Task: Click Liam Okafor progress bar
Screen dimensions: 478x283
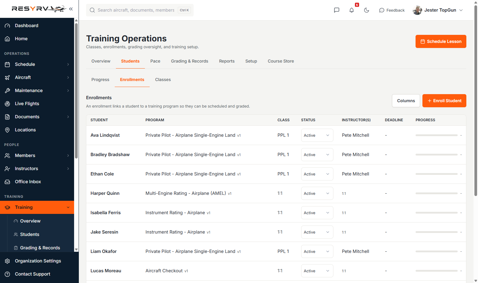Action: point(436,251)
